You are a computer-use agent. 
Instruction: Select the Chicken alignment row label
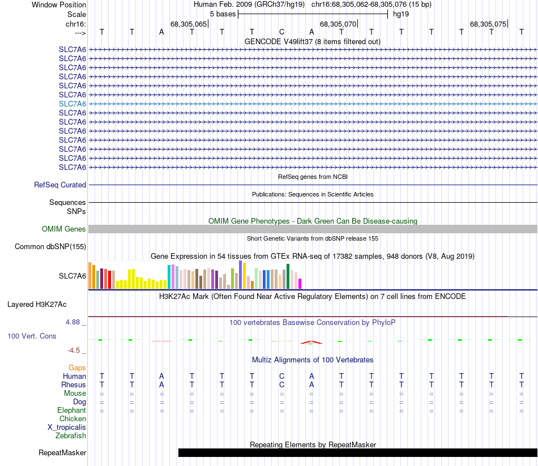72,418
